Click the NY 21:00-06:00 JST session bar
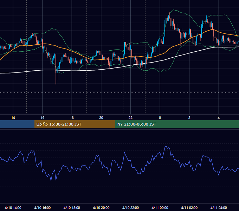The width and height of the screenshot is (239, 211). [177, 124]
